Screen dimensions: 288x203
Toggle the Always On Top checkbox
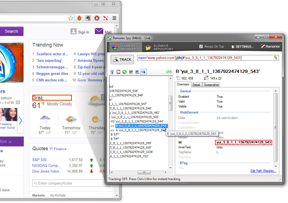[201, 47]
